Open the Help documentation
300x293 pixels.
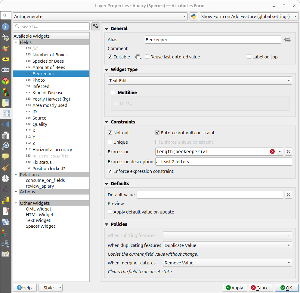point(25,288)
